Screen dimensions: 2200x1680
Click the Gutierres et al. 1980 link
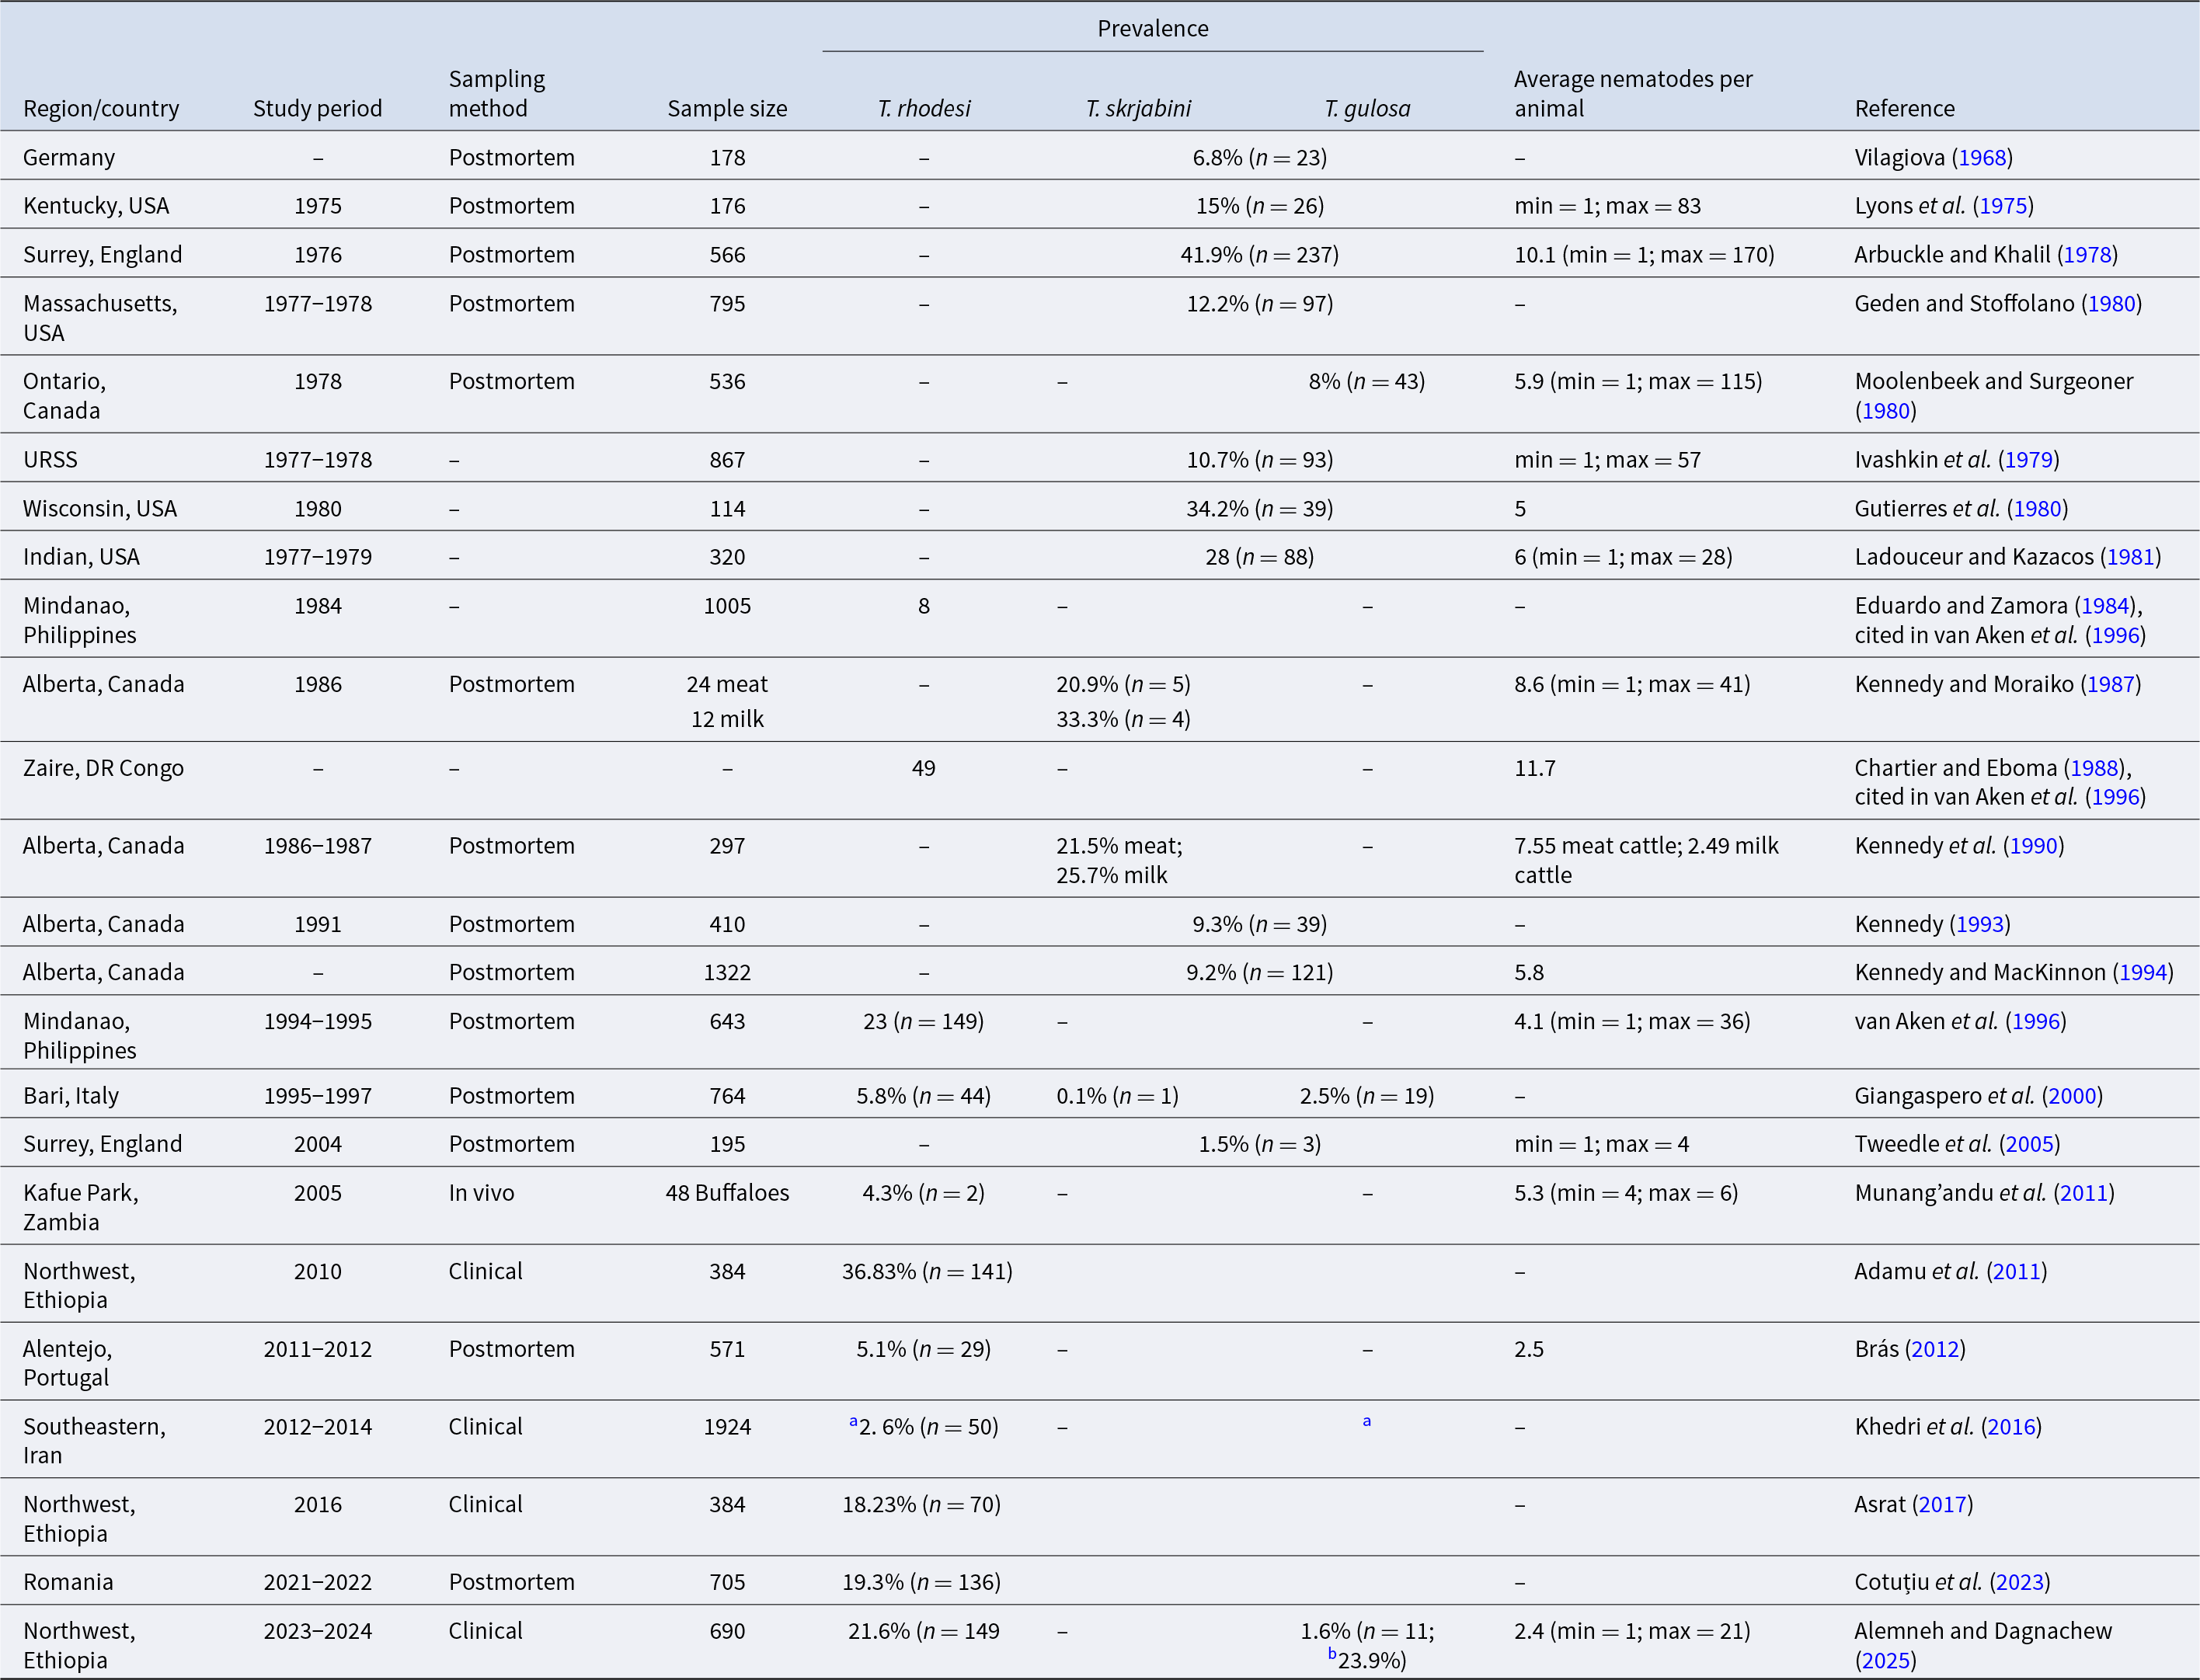tap(2037, 509)
